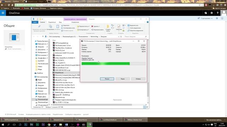Screen dimensions: 227x127
Task: Click the Все скачанные файлы link
Action: point(214,120)
